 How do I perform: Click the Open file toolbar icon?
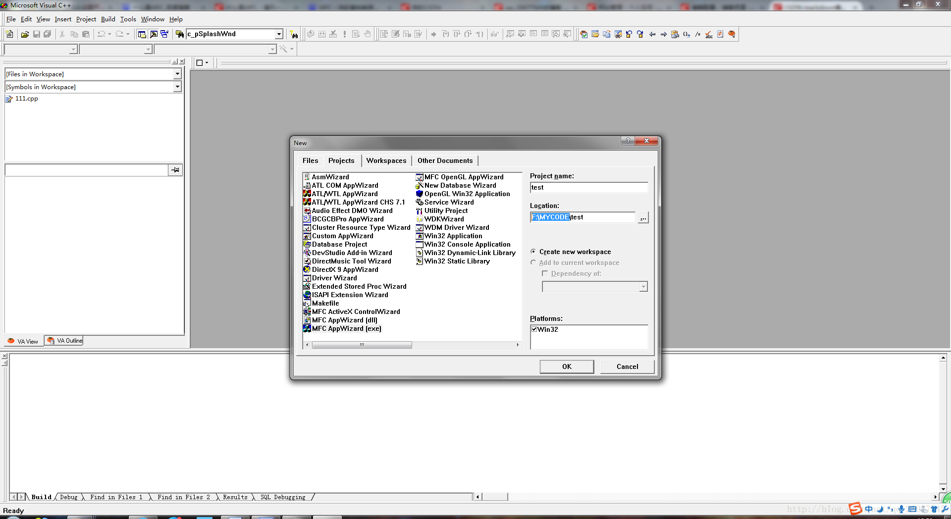(x=25, y=34)
